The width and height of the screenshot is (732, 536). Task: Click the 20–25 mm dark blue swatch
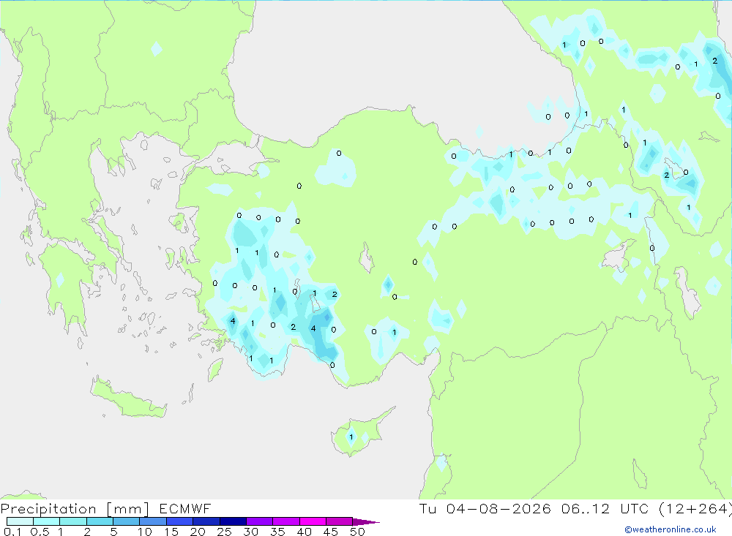click(206, 521)
